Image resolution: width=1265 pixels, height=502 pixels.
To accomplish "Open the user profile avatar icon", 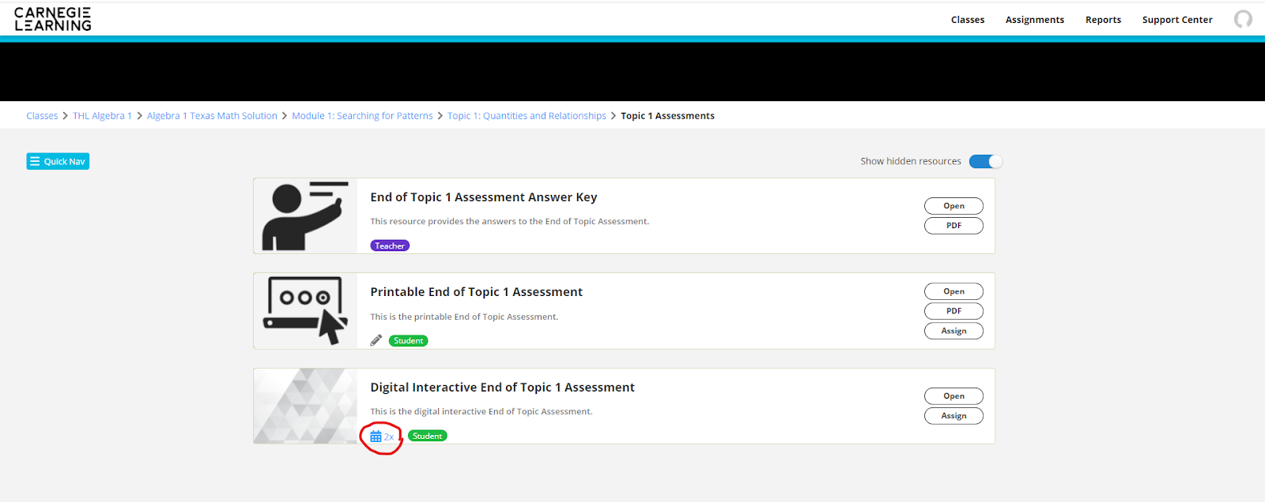I will (1243, 19).
